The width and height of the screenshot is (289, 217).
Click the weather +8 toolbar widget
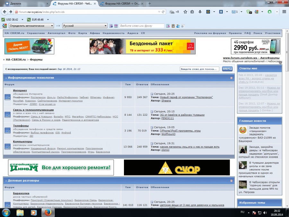(174, 12)
